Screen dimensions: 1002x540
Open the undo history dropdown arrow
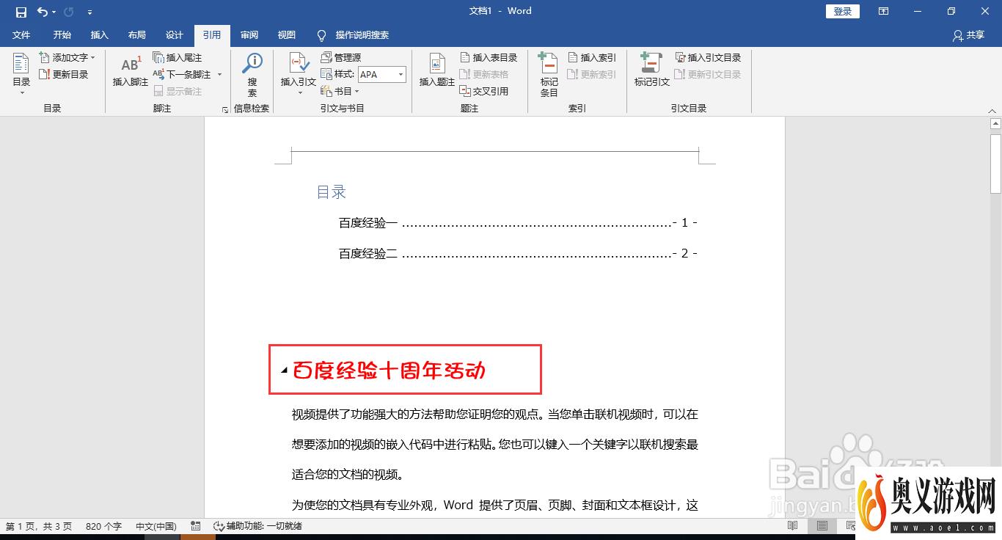pos(54,12)
